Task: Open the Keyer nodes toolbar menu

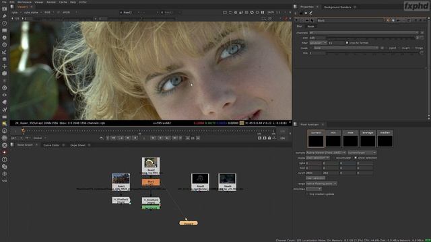Action: point(5,52)
